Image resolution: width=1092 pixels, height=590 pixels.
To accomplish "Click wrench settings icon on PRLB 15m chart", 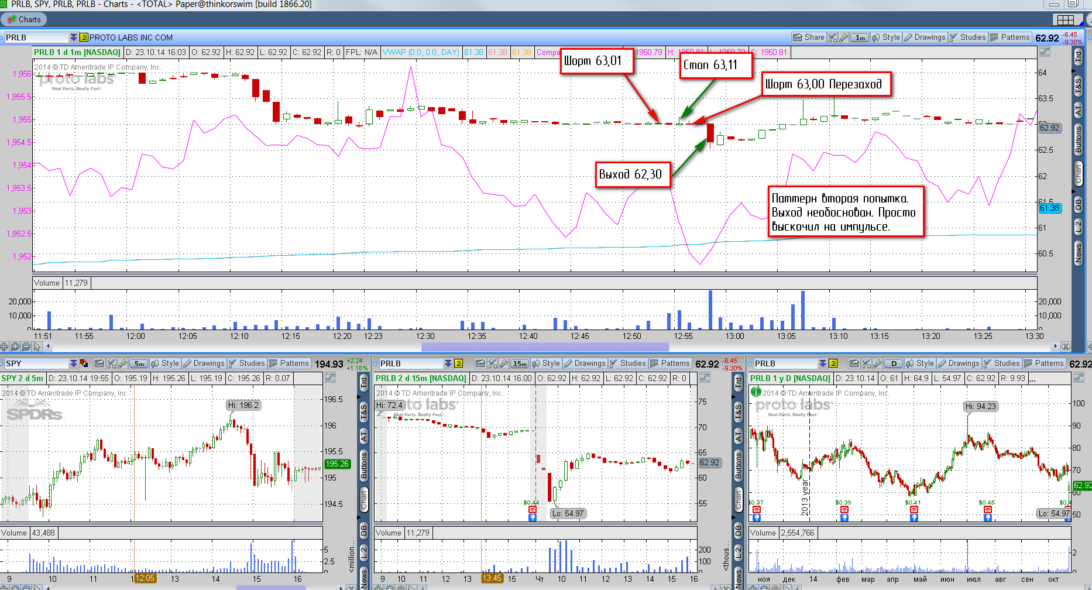I will click(x=503, y=363).
